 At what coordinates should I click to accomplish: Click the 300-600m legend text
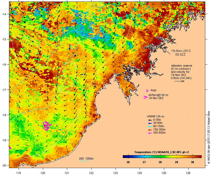pos(159,133)
